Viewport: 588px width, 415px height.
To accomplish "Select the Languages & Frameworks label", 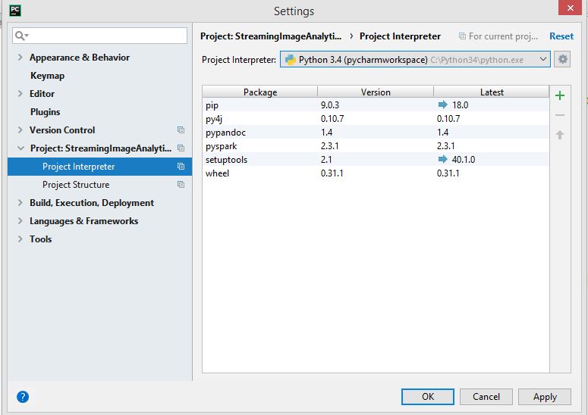I will pyautogui.click(x=83, y=221).
